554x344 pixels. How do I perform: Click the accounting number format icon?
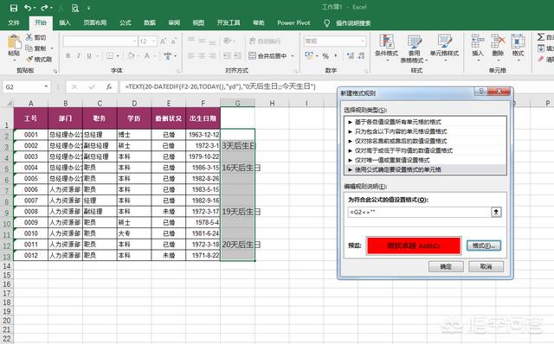pyautogui.click(x=309, y=55)
